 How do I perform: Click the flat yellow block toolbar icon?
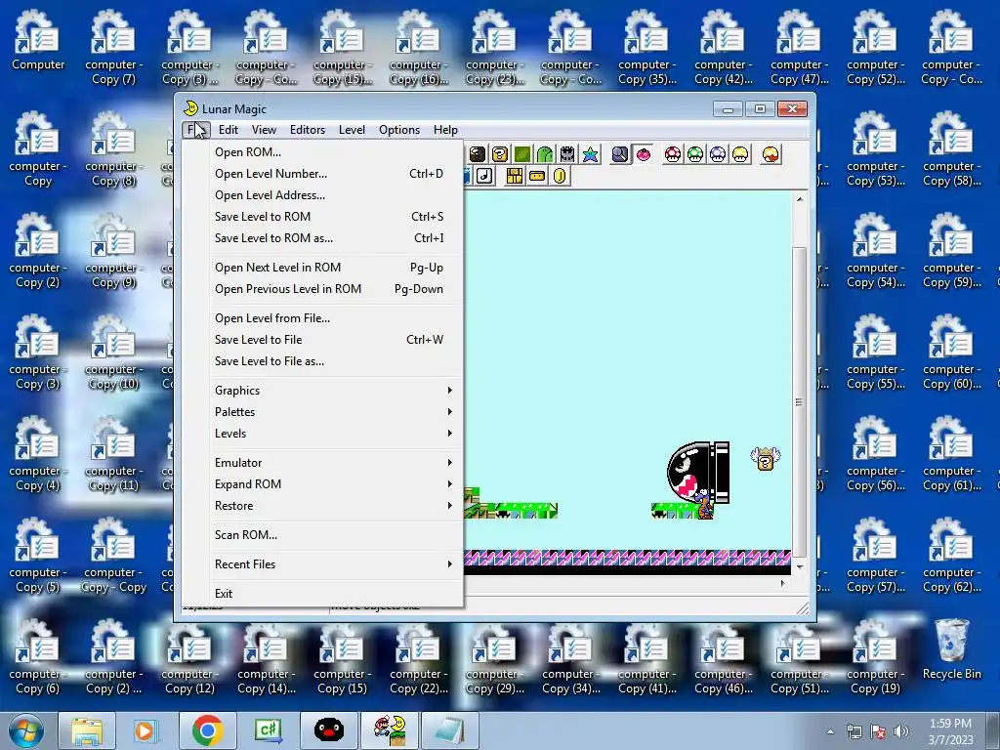tap(537, 176)
